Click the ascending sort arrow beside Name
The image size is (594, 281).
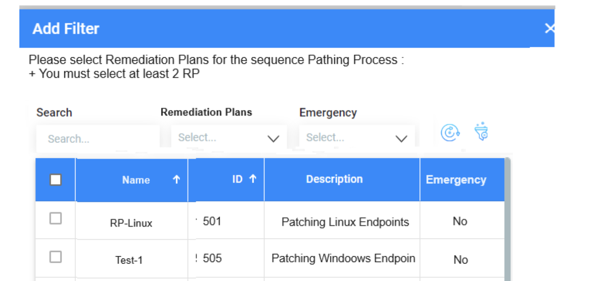[x=177, y=179]
